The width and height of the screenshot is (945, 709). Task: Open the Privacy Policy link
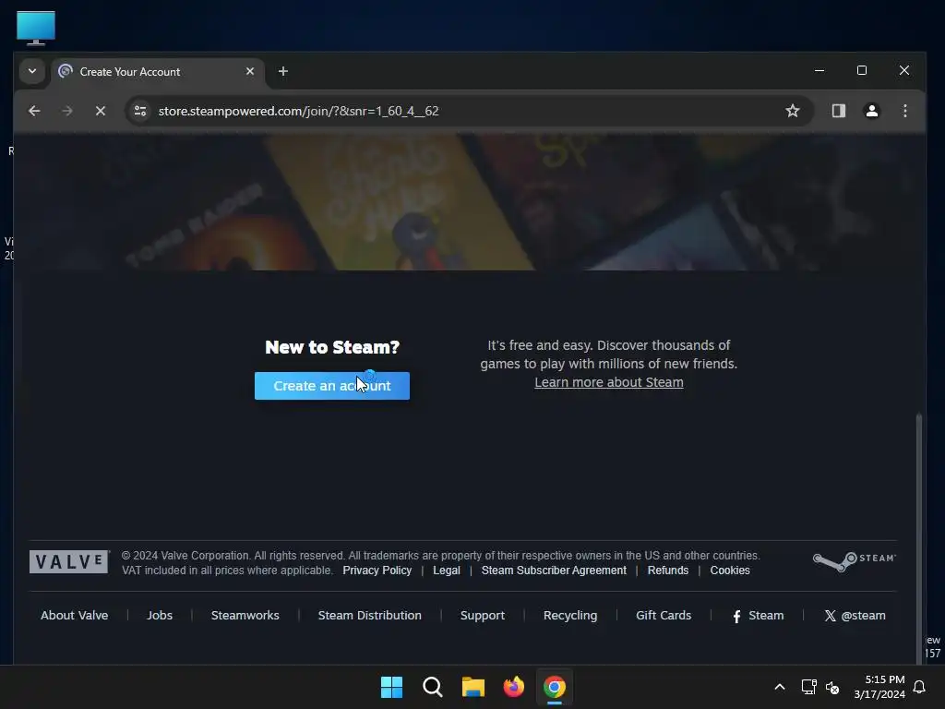377,571
